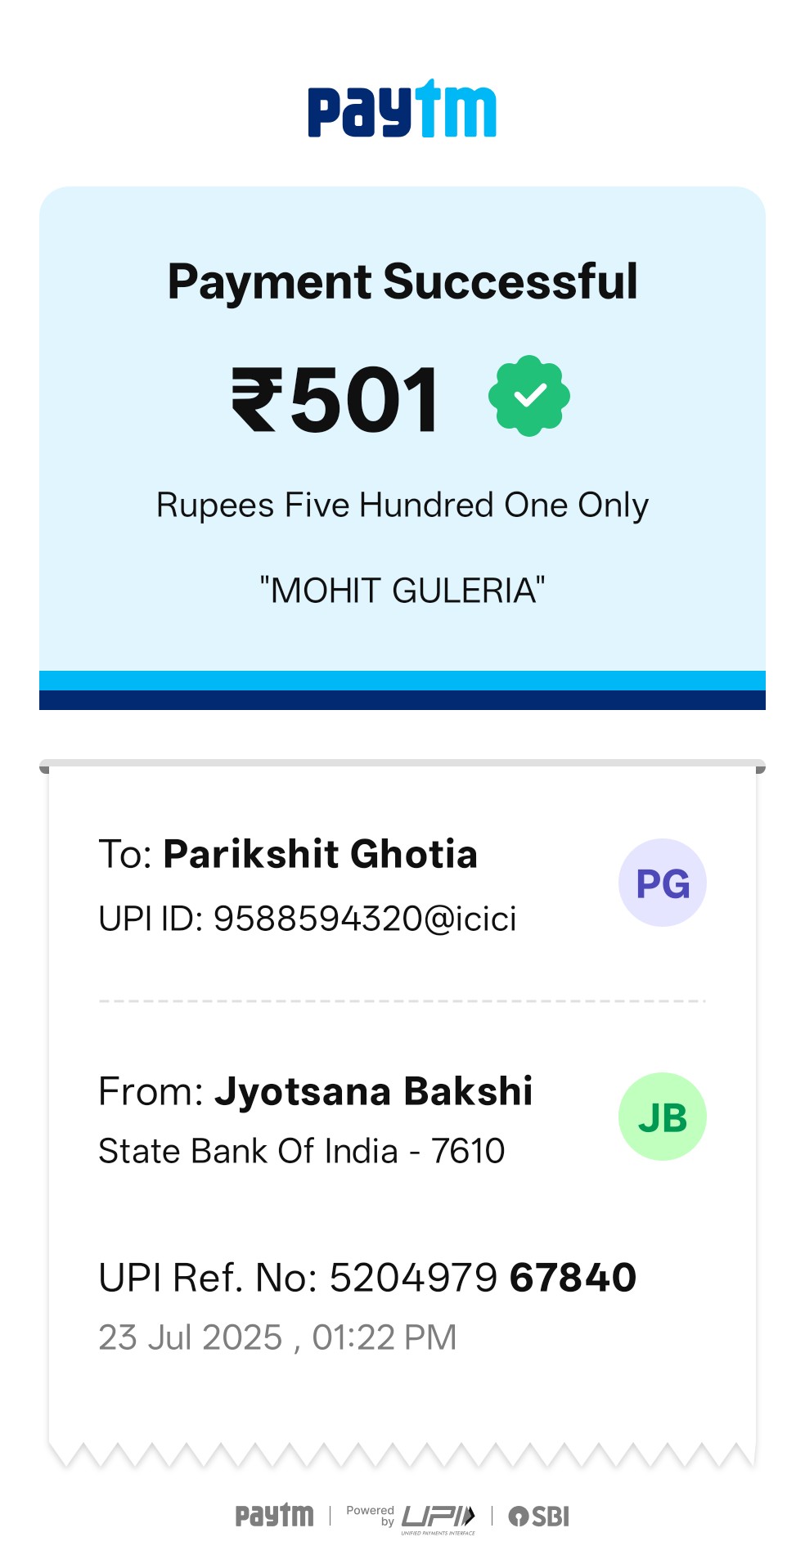Click Rupees Five Hundred One Only text

click(402, 506)
